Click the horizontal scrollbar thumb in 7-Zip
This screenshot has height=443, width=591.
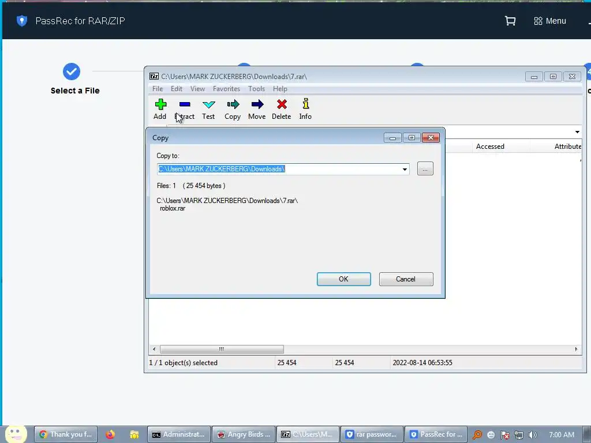pos(222,349)
